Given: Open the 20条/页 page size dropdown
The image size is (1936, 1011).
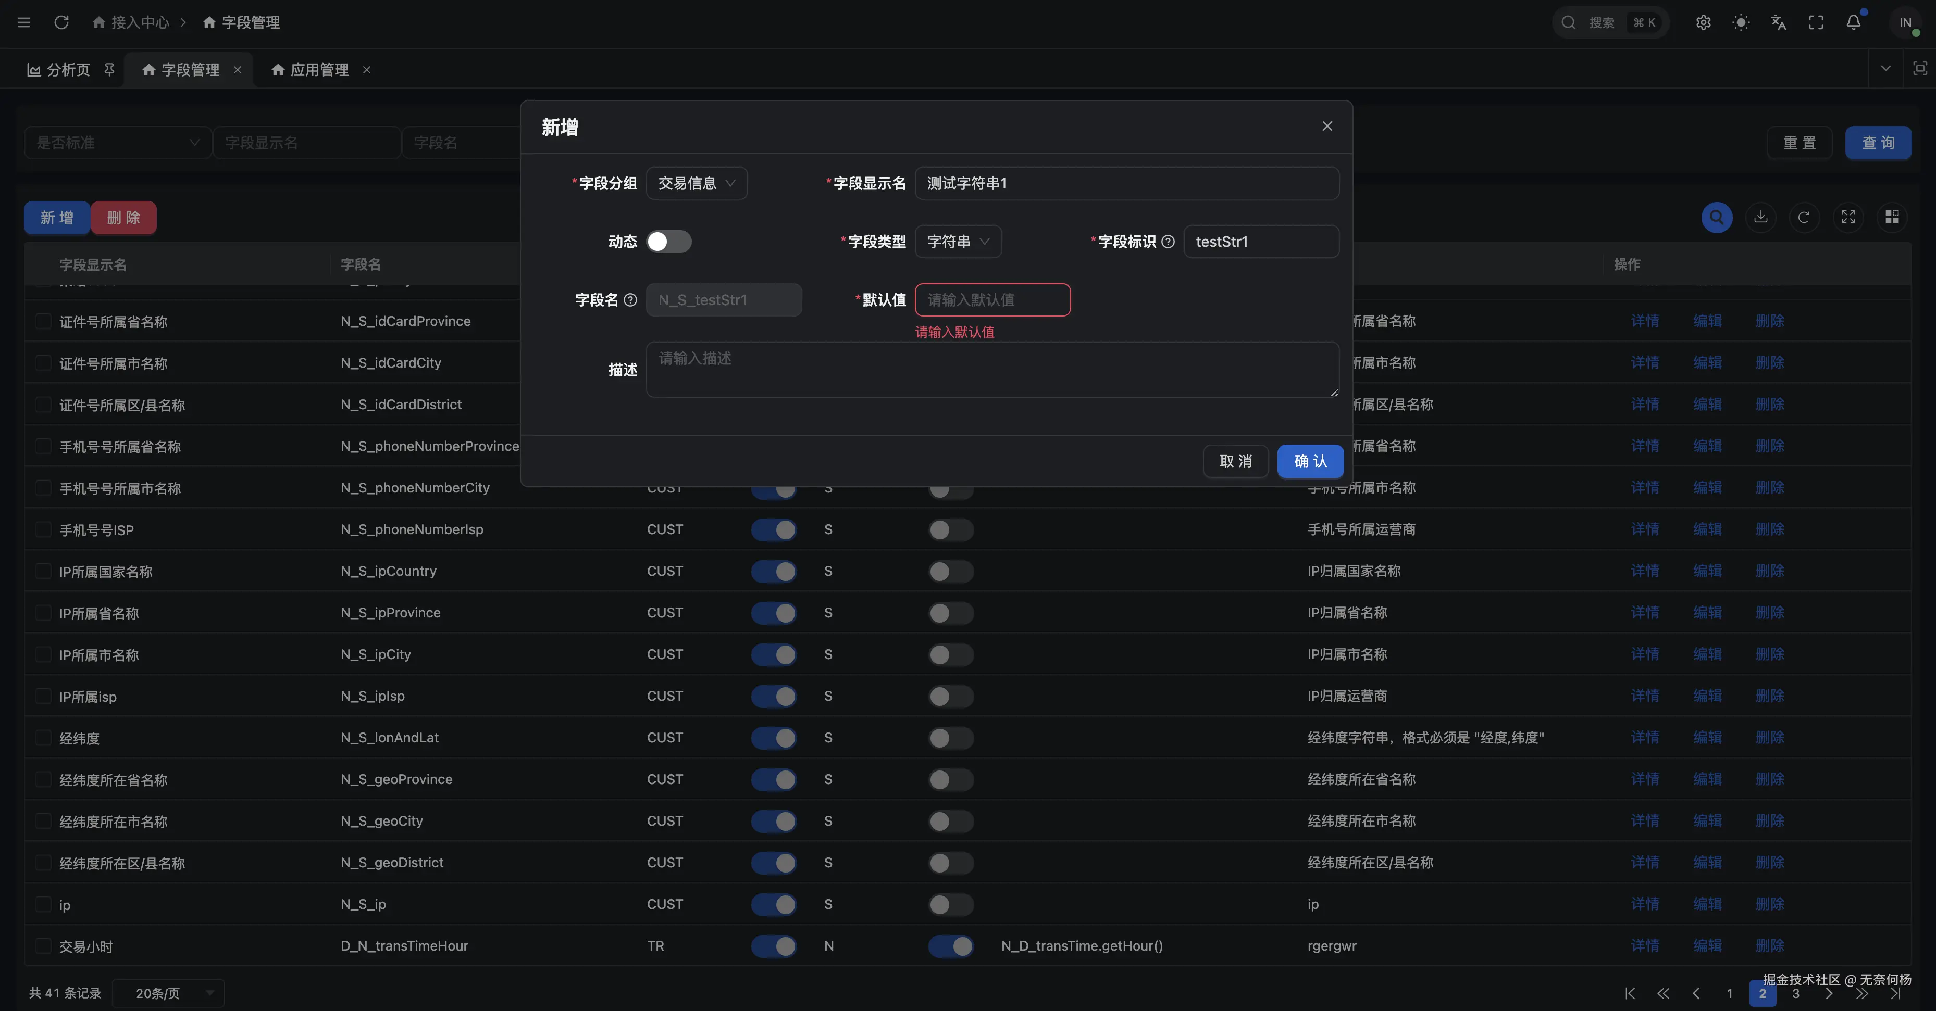Looking at the screenshot, I should pyautogui.click(x=168, y=993).
